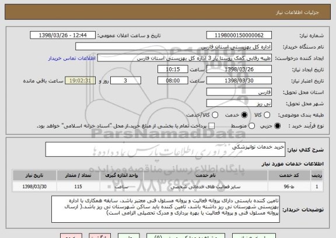
Task: Select the کالا/خدمت radio button
Action: pos(215,115)
